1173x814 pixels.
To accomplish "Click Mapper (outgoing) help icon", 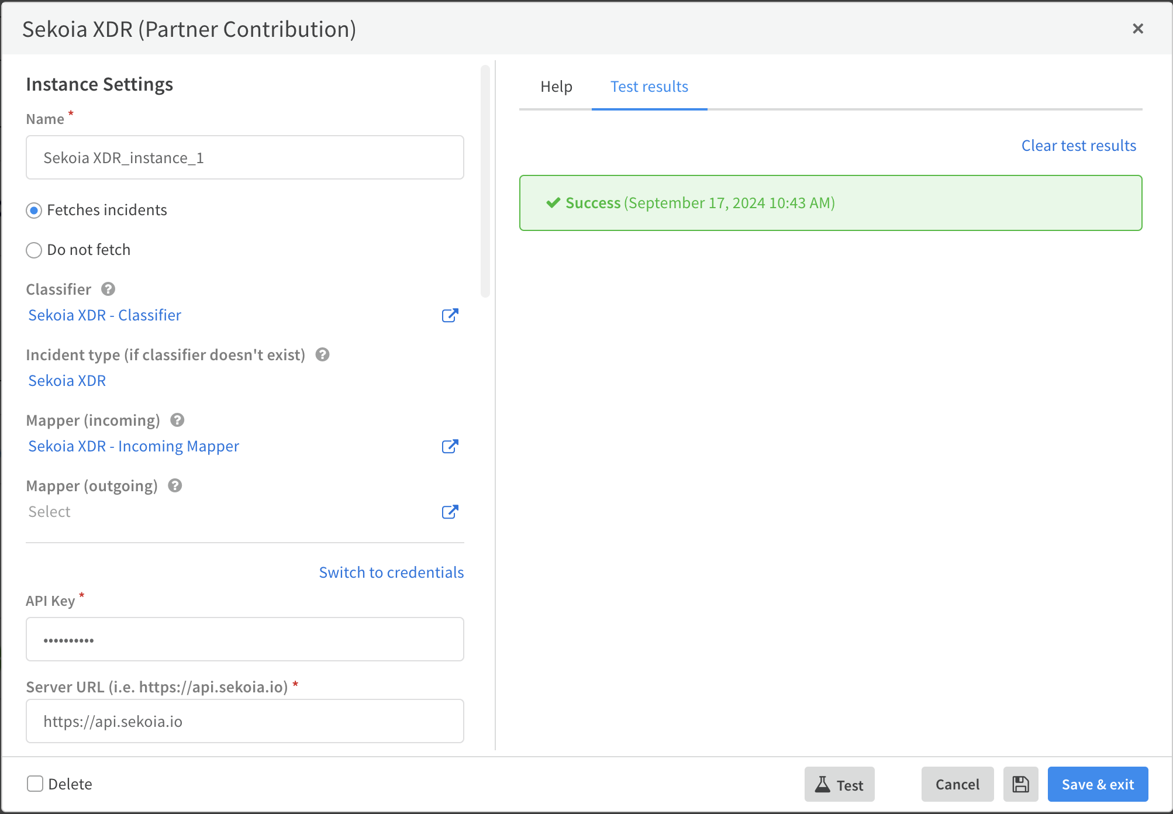I will [175, 486].
